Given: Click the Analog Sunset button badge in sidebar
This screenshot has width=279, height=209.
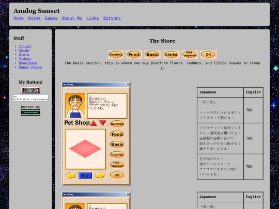Looking at the screenshot, I should (30, 90).
